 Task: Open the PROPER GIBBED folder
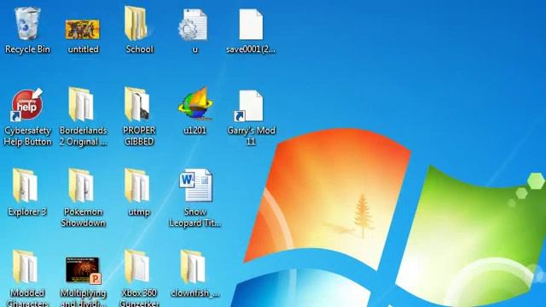tap(137, 104)
